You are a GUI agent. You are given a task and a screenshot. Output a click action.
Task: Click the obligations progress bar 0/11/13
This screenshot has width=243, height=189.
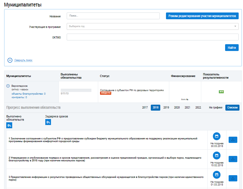[76, 90]
